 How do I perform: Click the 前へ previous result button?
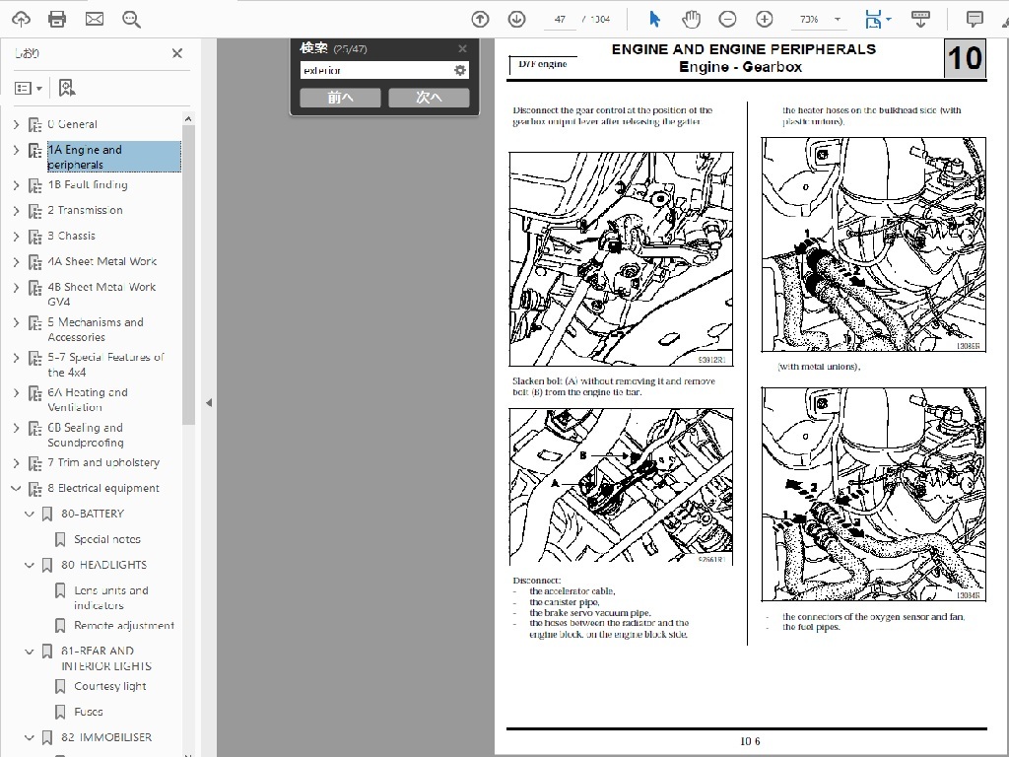340,98
